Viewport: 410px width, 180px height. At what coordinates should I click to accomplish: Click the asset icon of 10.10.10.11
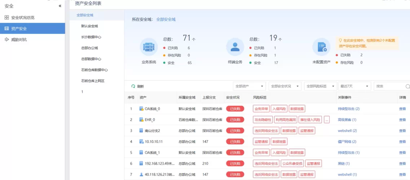pos(141,141)
